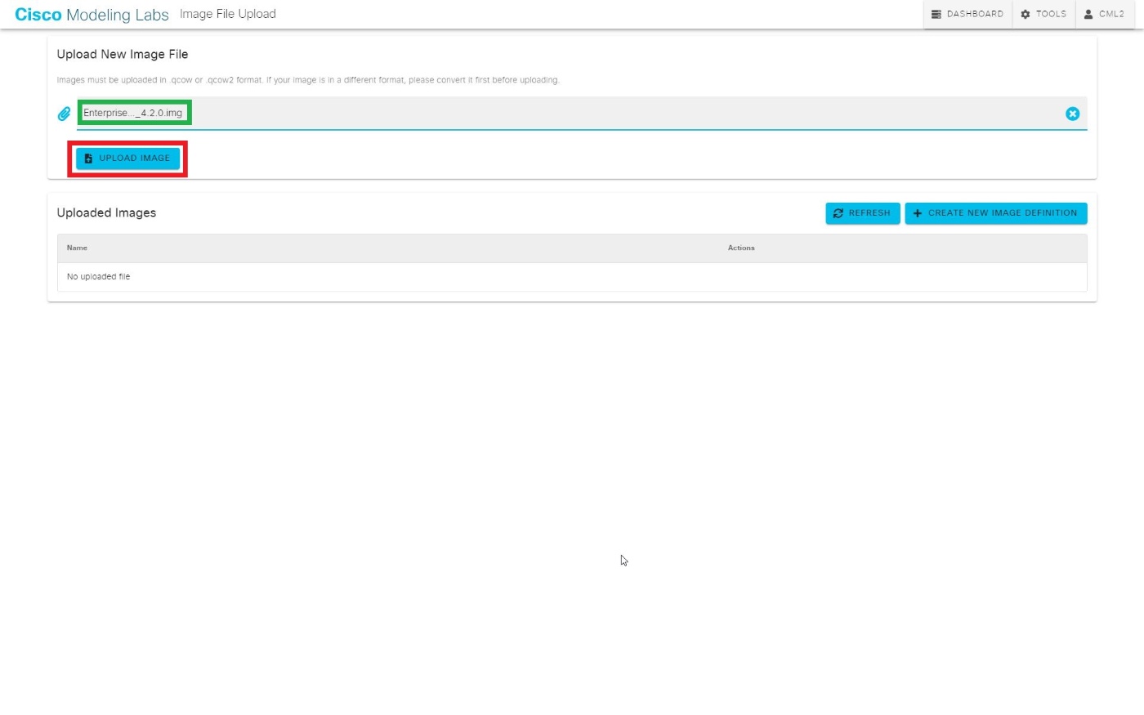Screen dimensions: 1144x715
Task: Clear the selected file with the X icon
Action: coord(1073,114)
